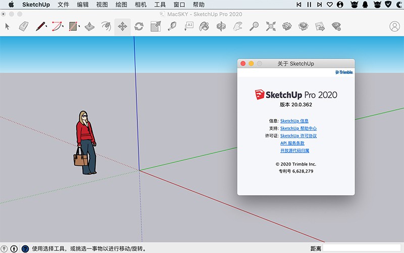
Task: Expand the Arc tool dropdown arrow
Action: click(x=63, y=26)
